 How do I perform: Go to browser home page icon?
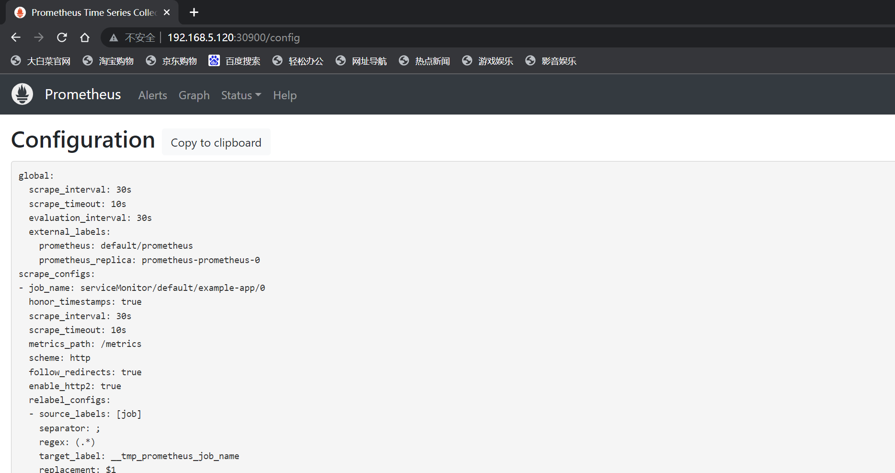tap(85, 37)
